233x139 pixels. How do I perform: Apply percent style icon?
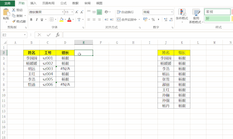[x=153, y=19]
